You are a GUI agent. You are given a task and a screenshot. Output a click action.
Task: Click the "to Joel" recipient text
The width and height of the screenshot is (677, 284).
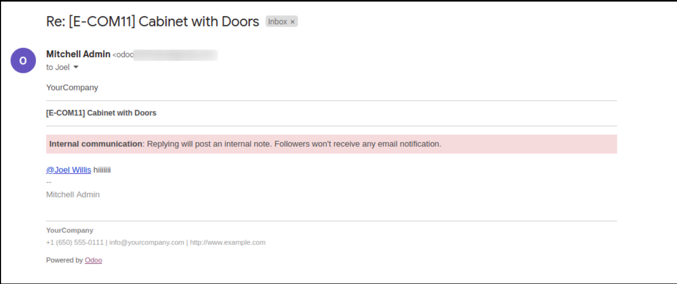[x=58, y=67]
